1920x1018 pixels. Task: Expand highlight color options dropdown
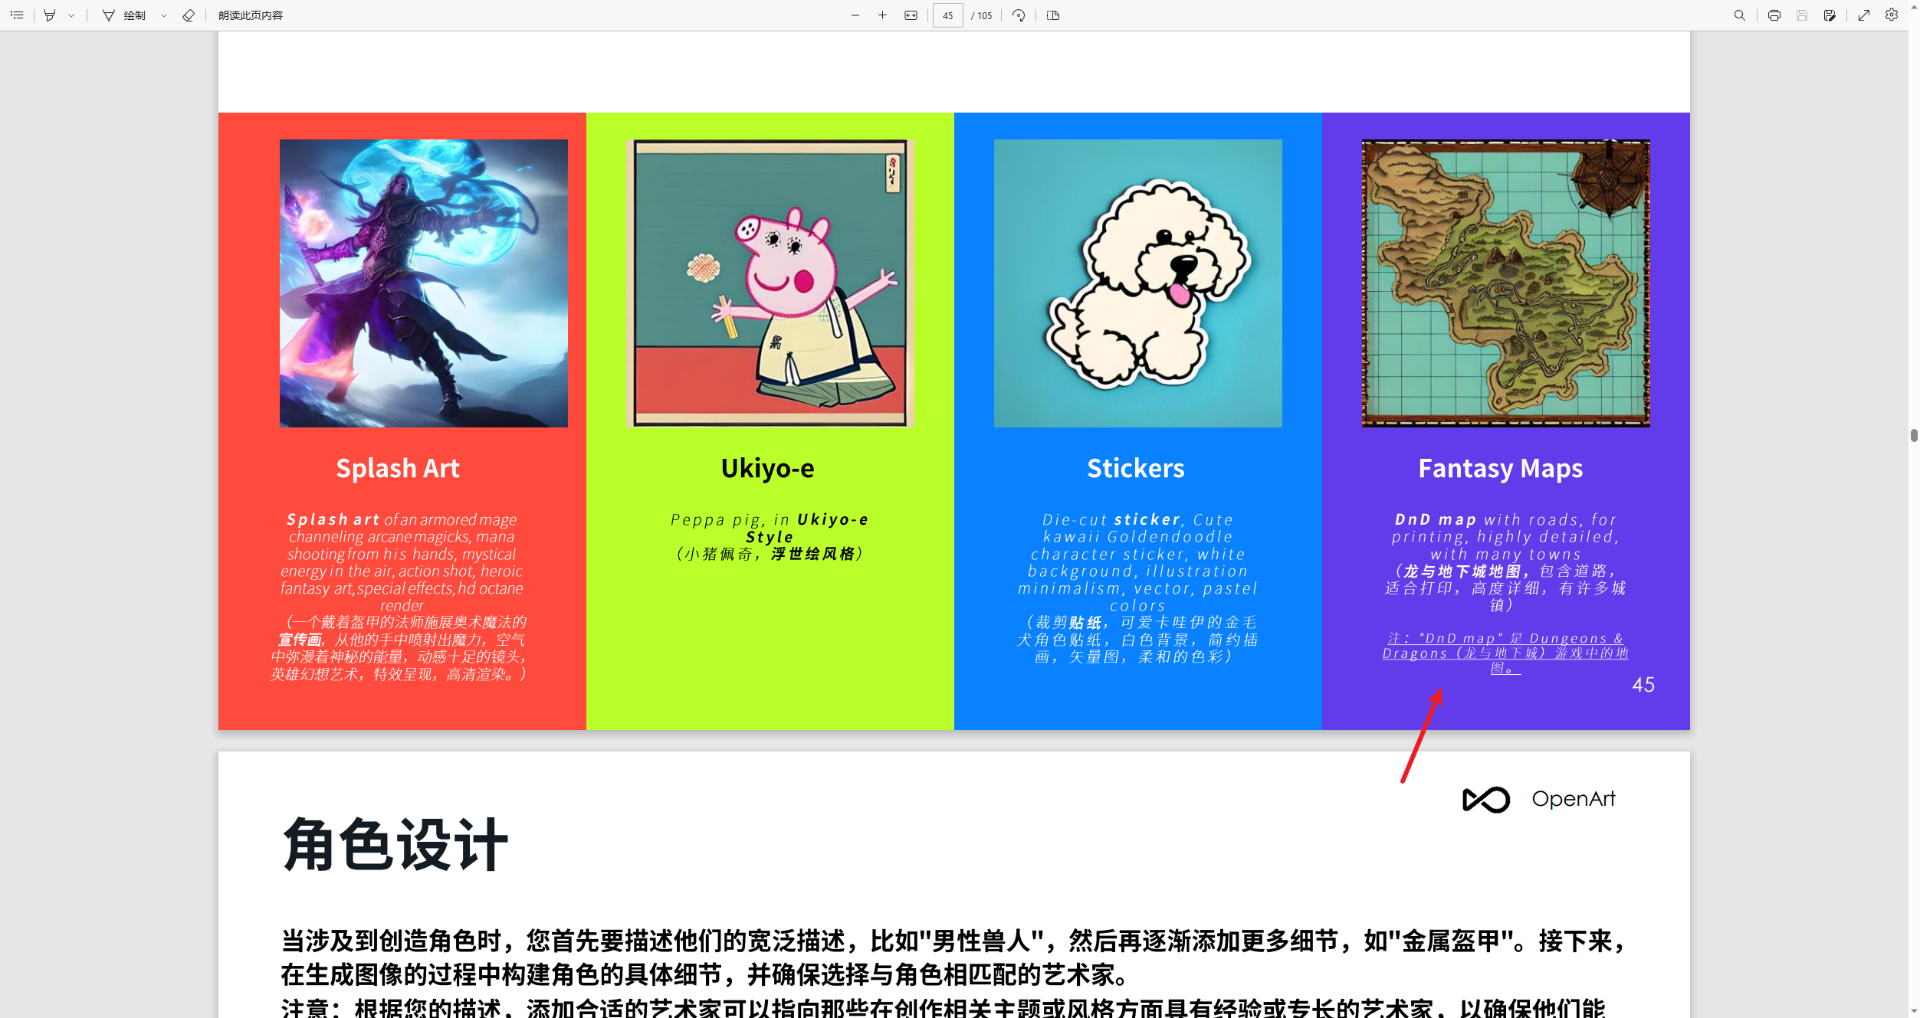pos(71,15)
